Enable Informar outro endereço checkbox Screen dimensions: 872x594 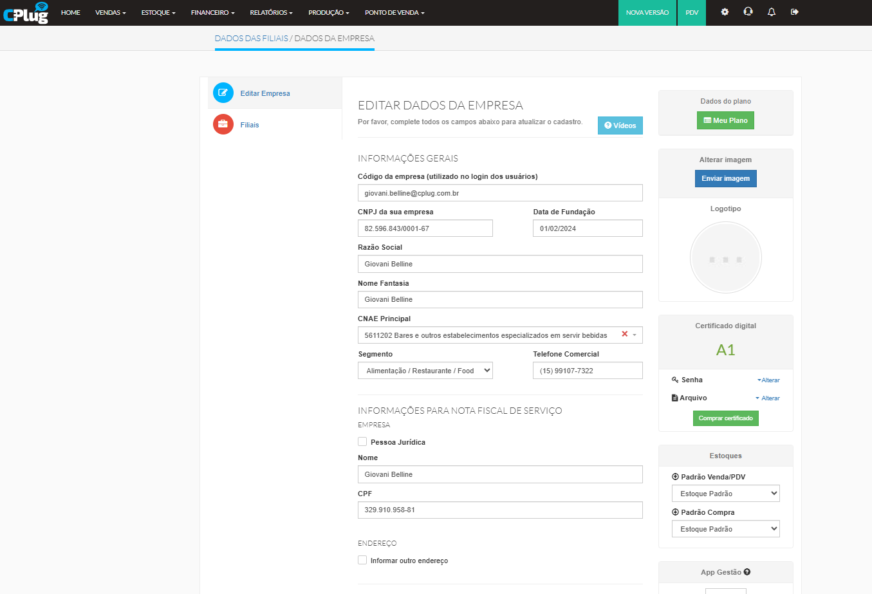tap(362, 561)
